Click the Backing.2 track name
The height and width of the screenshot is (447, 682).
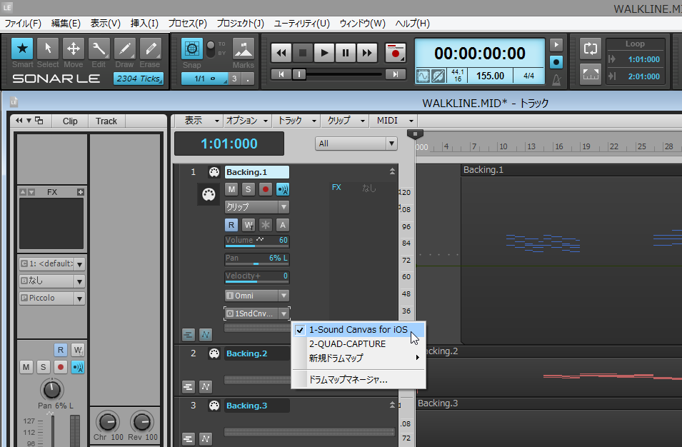click(247, 353)
